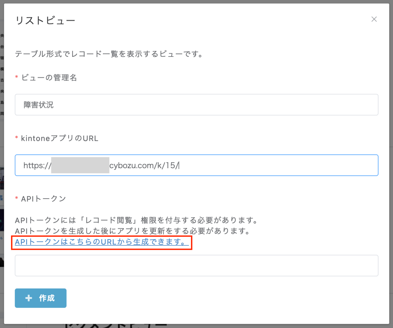Click the ビューの管理名 label
Viewport: 393px width, 328px height.
coord(49,78)
